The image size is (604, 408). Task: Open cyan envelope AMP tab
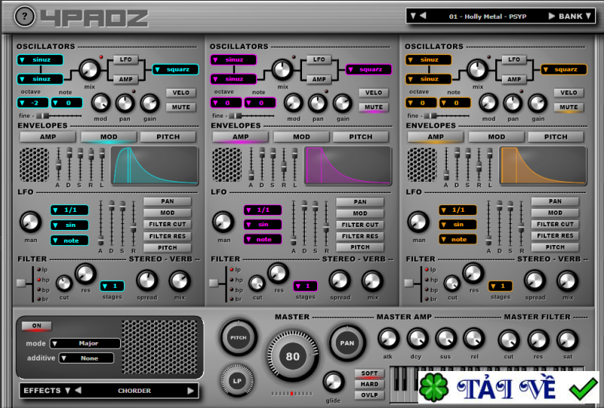pyautogui.click(x=48, y=137)
